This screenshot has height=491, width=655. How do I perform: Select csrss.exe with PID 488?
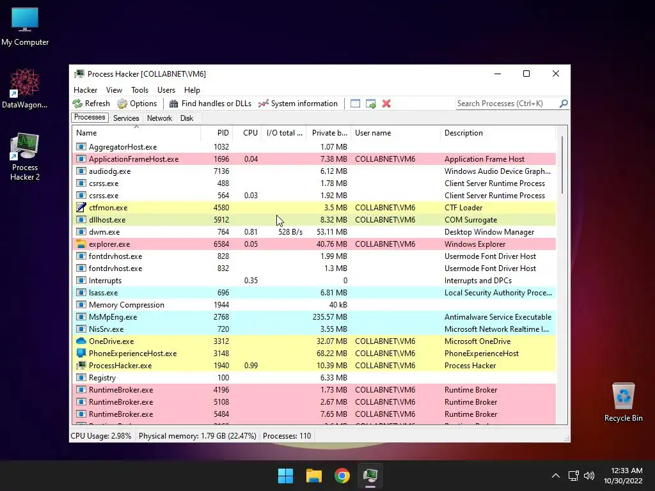point(314,183)
